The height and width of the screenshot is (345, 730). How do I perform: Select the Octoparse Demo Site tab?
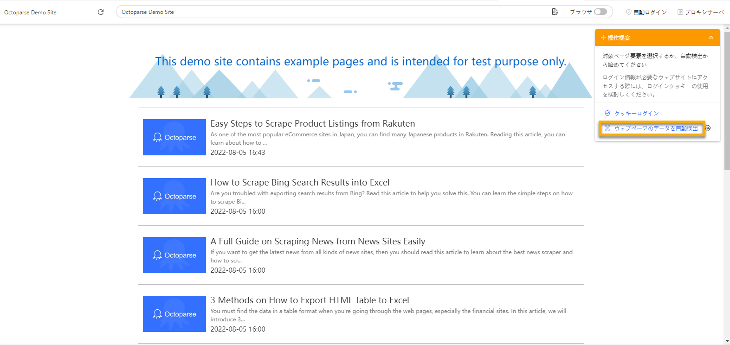[x=31, y=13]
